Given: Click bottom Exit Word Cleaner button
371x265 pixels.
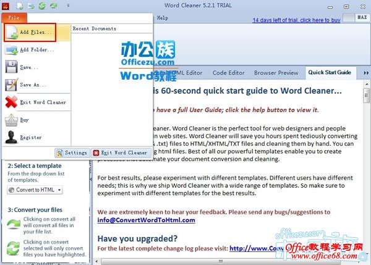Looking at the screenshot, I should [x=121, y=153].
